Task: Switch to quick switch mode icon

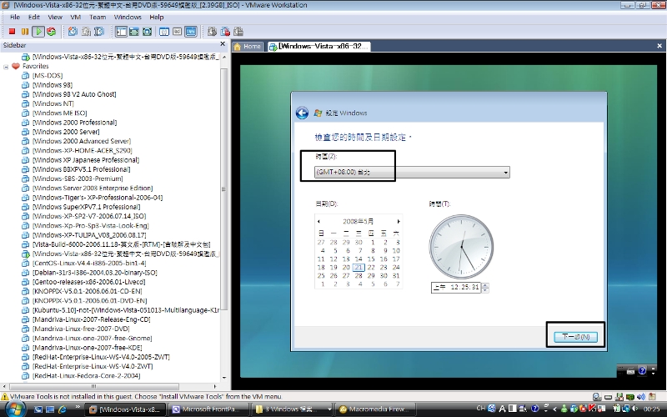Action: point(134,32)
